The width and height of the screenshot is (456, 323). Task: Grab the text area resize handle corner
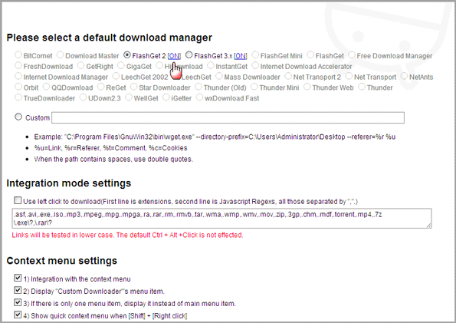(x=429, y=226)
